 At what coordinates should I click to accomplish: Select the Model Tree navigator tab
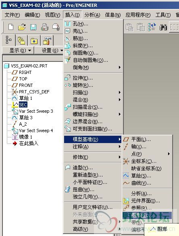tap(8, 40)
